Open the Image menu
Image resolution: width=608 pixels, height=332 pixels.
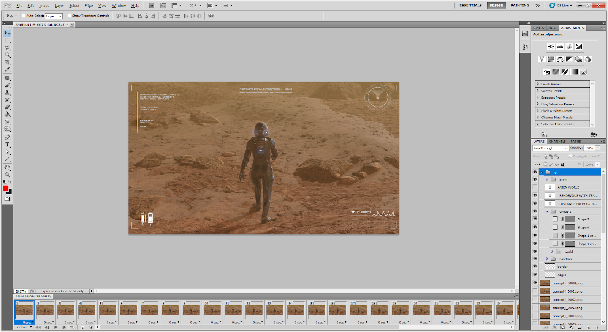point(44,6)
